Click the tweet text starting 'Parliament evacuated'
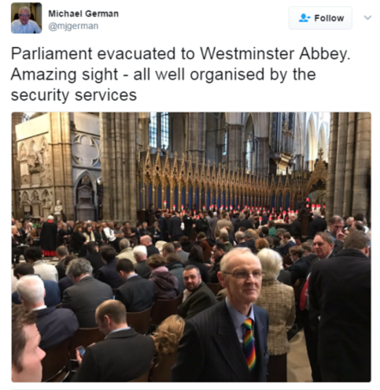This screenshot has height=390, width=380. click(x=180, y=74)
